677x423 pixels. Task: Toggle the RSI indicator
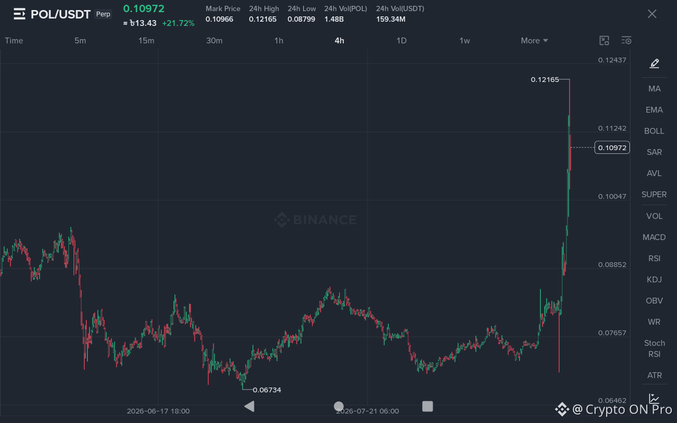click(x=654, y=259)
